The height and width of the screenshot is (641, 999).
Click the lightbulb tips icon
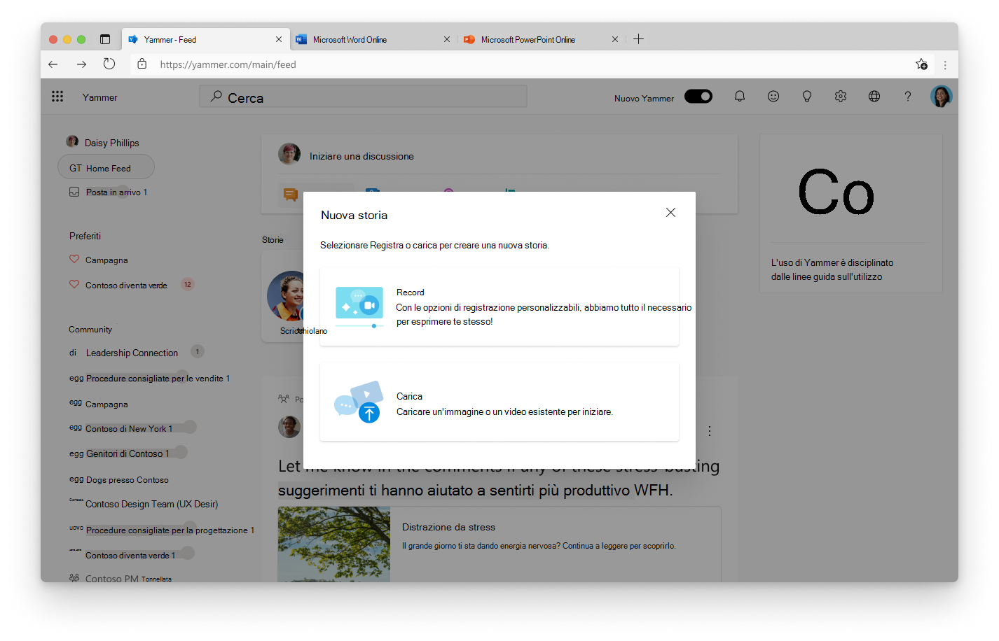coord(807,97)
